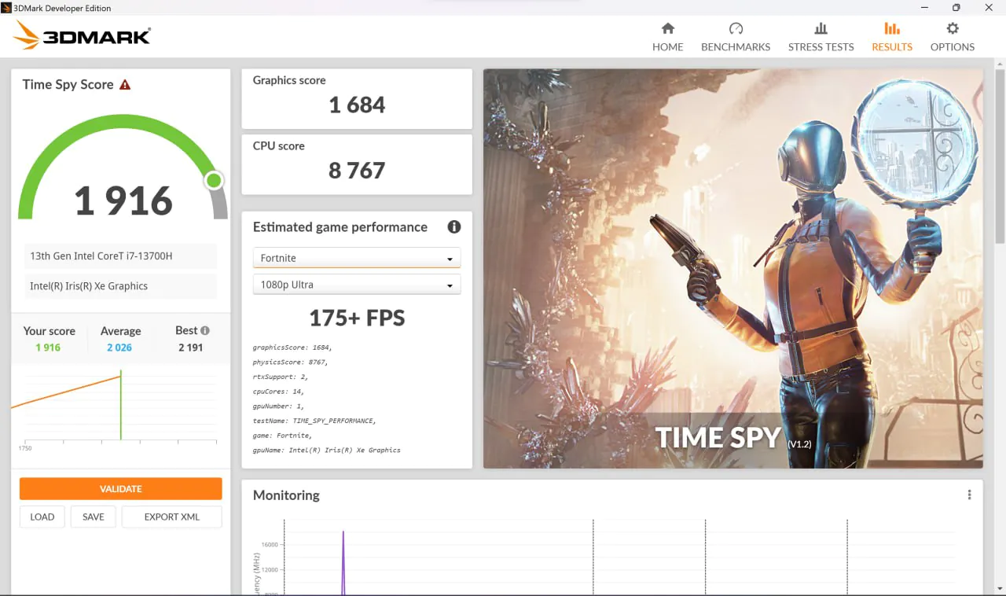
Task: Click the scrollbar up arrow
Action: 1000,64
